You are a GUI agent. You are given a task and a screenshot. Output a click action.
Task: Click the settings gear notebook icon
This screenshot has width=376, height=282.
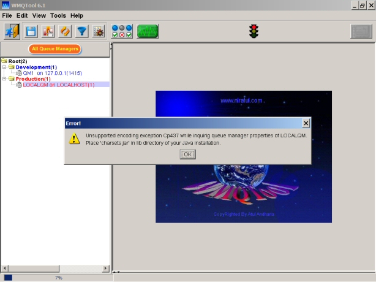click(99, 31)
